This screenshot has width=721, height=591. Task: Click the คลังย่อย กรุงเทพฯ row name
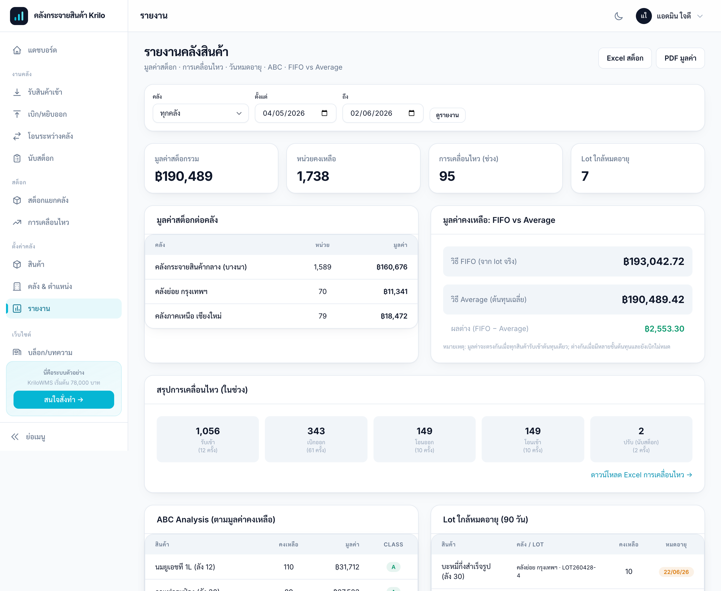point(181,291)
